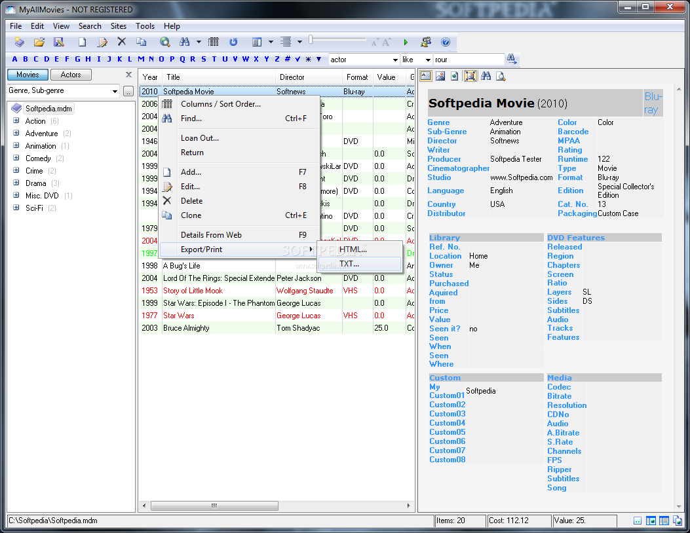The image size is (690, 533).
Task: Toggle the fit image to window button
Action: (x=470, y=76)
